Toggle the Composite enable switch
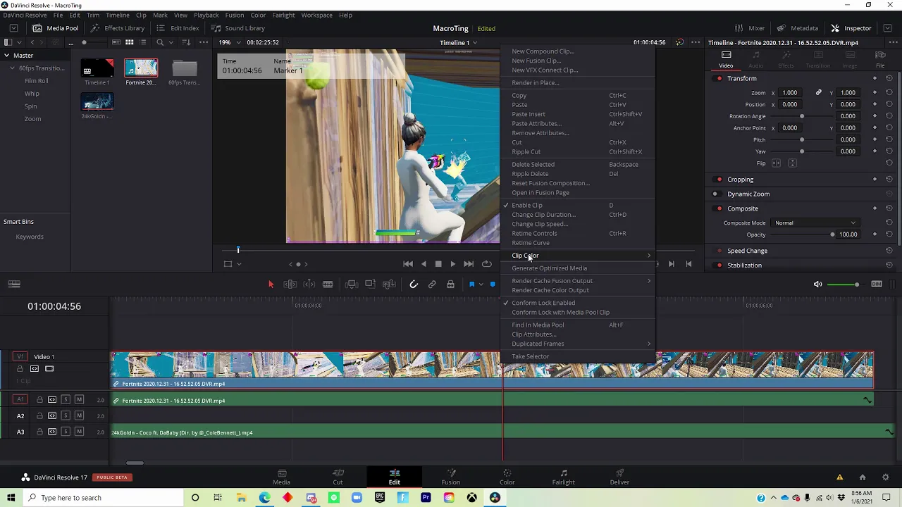 pos(719,208)
